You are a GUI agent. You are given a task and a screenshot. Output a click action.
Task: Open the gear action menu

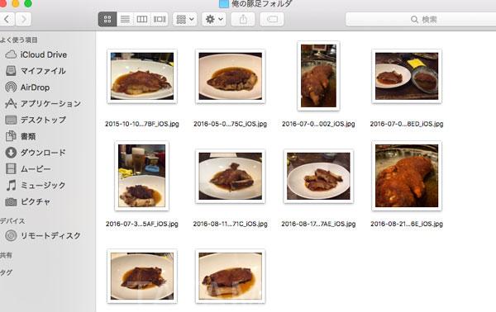[x=214, y=19]
